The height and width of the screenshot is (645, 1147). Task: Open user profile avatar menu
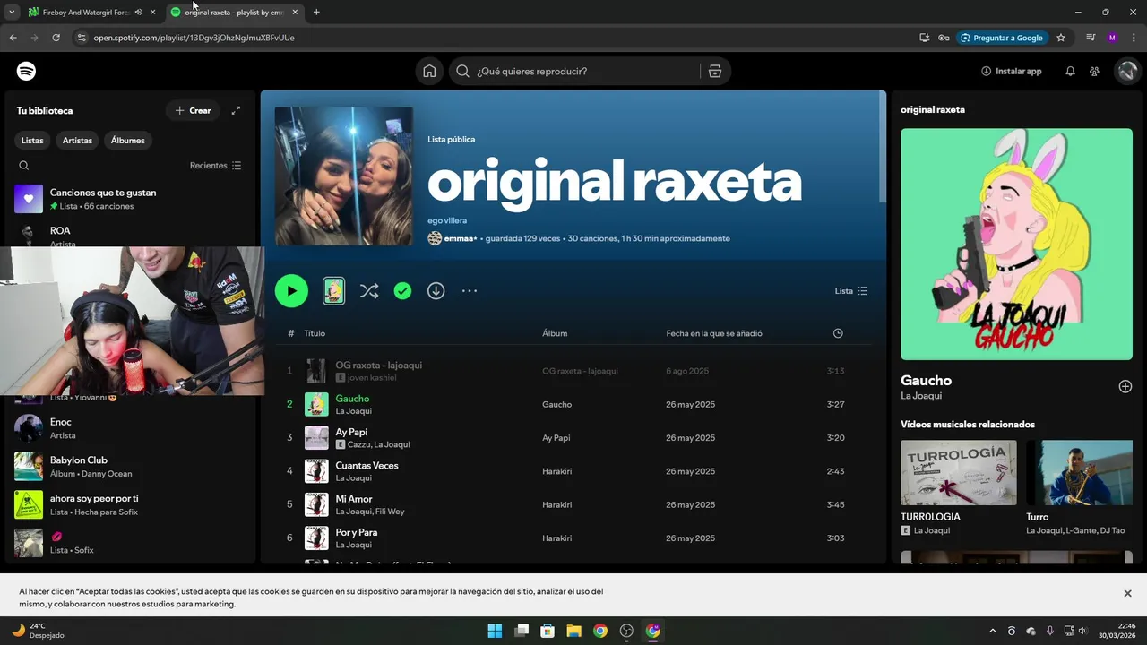pos(1126,71)
